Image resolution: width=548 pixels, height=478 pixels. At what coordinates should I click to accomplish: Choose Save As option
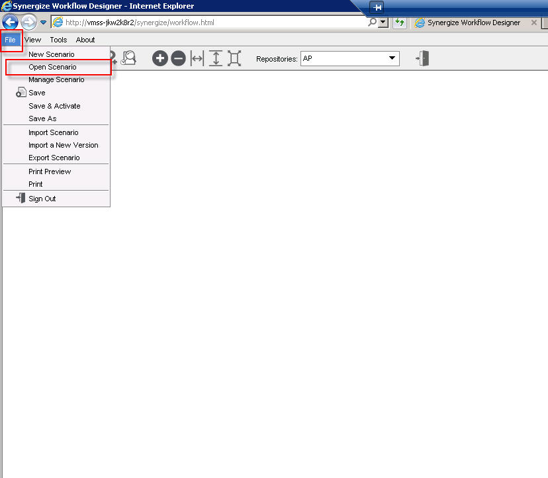56,119
